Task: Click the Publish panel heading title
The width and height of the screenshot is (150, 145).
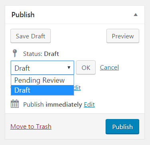Action: pos(23,15)
